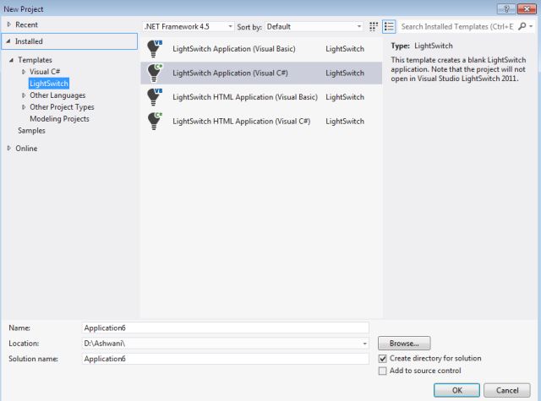Viewport: 541px width, 401px height.
Task: Click the Name input field
Action: click(x=226, y=328)
